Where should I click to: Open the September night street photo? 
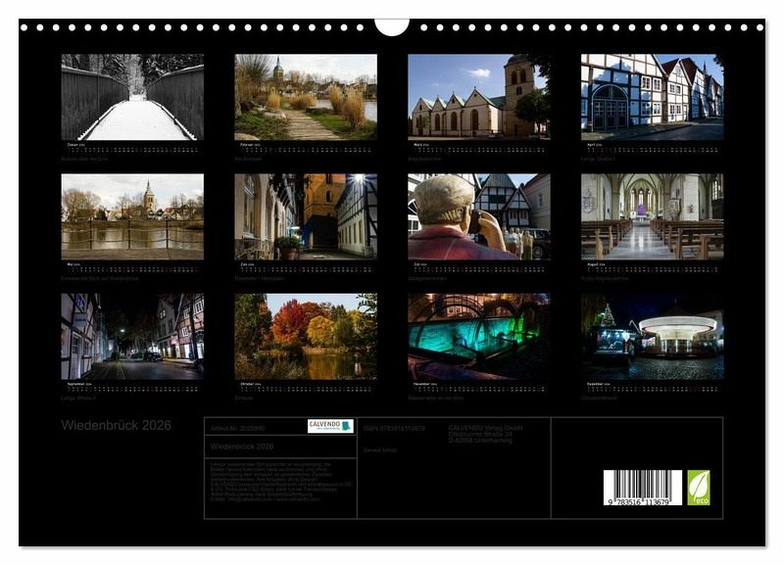tap(132, 336)
